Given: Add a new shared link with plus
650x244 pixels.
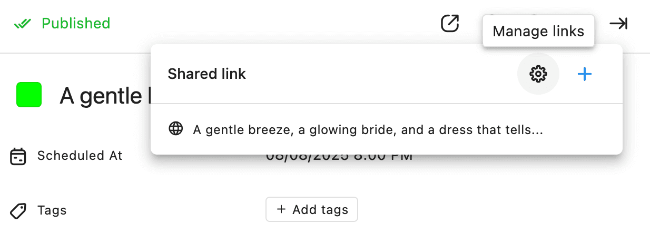Looking at the screenshot, I should coord(585,74).
